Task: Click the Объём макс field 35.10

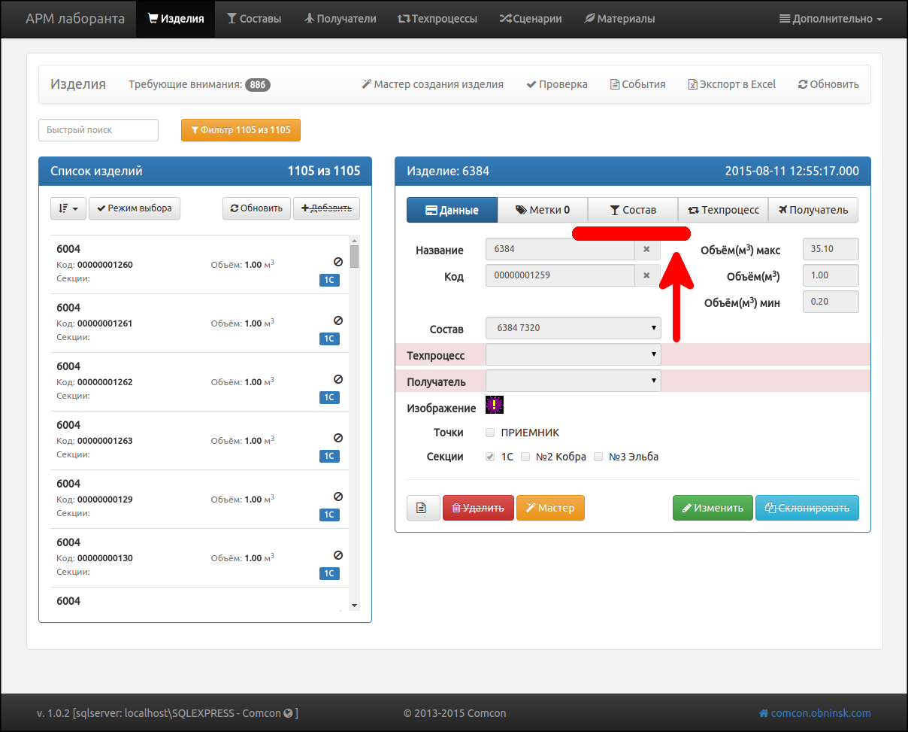Action: pos(831,249)
